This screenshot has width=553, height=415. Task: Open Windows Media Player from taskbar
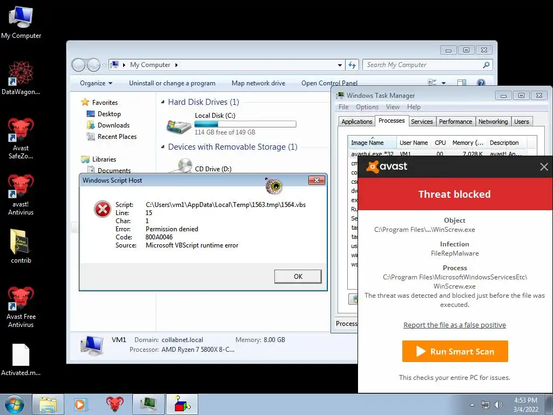click(80, 404)
